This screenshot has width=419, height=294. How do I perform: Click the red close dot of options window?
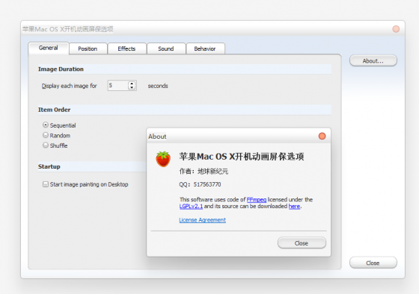pos(396,29)
